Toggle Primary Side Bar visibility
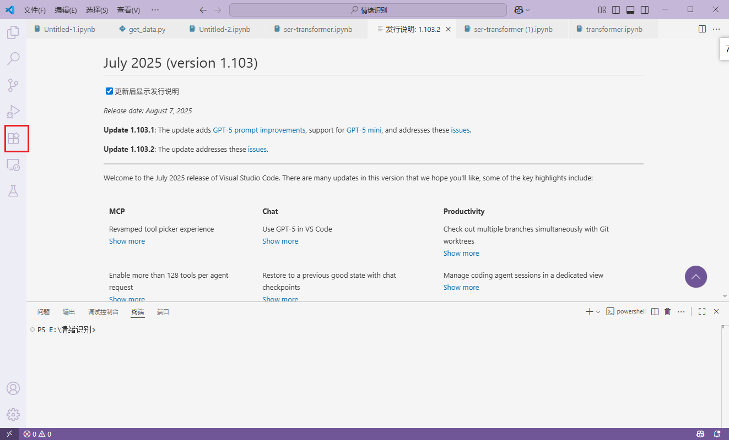Screen dimensions: 729x440 616,10
